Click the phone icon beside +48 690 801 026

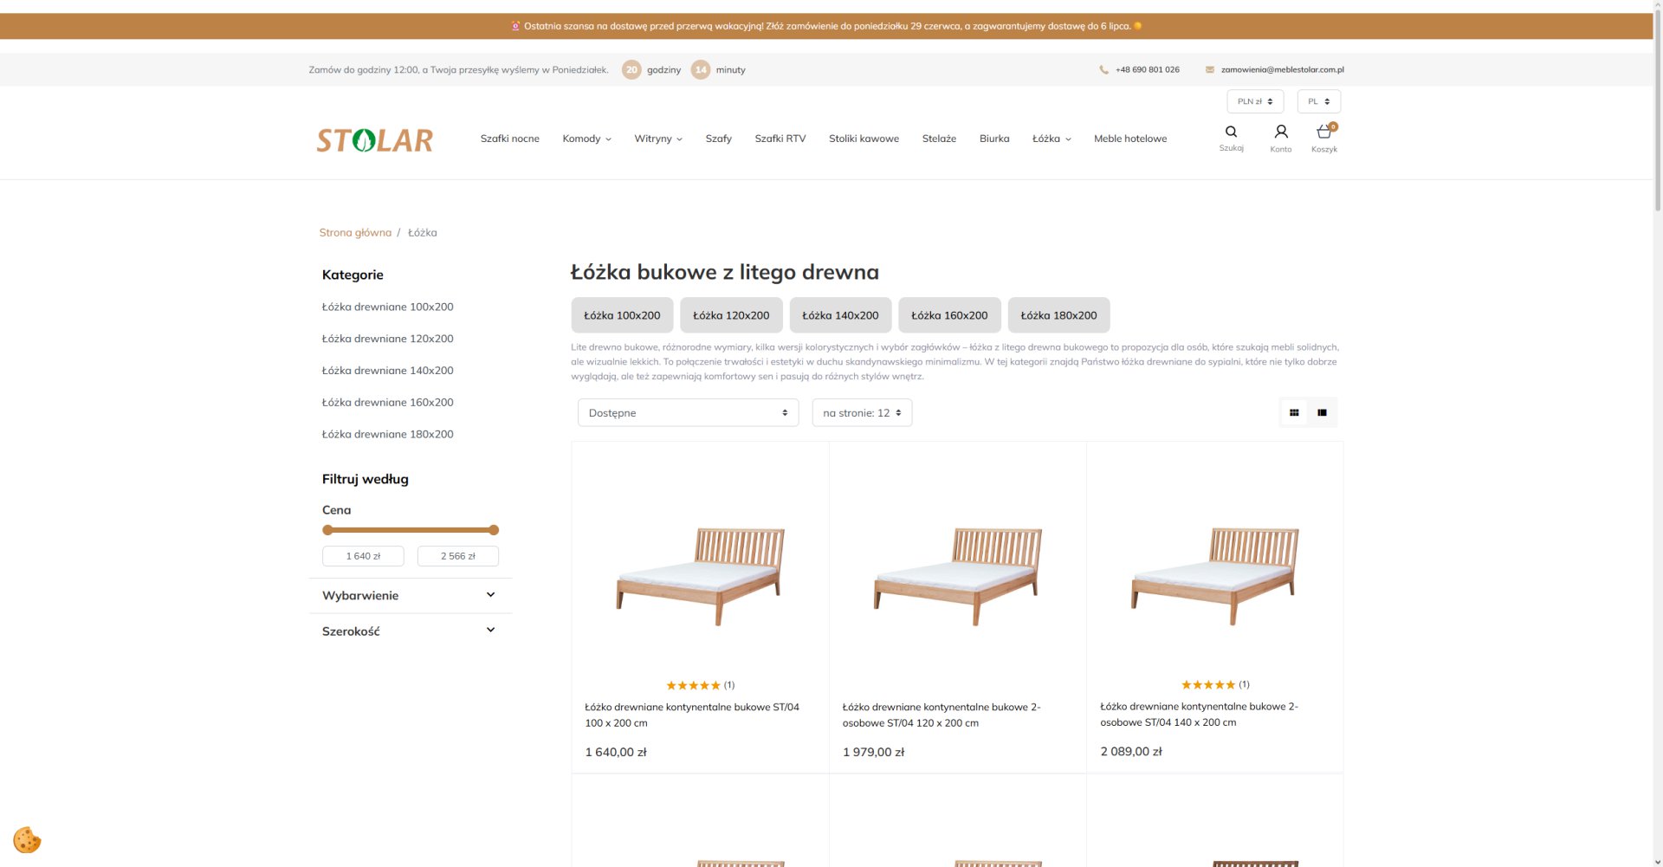1103,70
